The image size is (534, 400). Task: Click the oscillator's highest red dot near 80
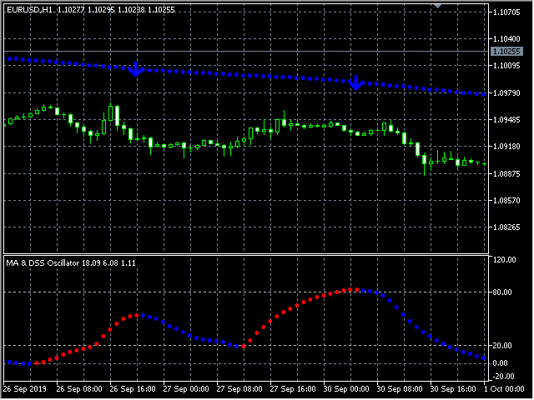click(x=355, y=289)
